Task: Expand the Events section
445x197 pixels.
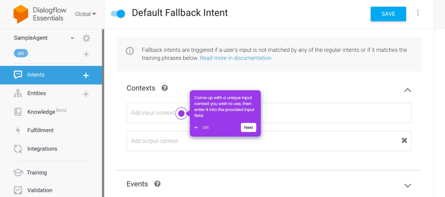Action: click(x=407, y=186)
